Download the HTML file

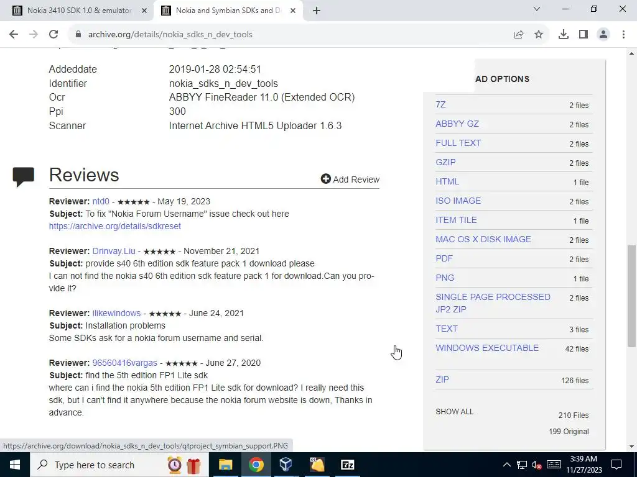coord(447,181)
